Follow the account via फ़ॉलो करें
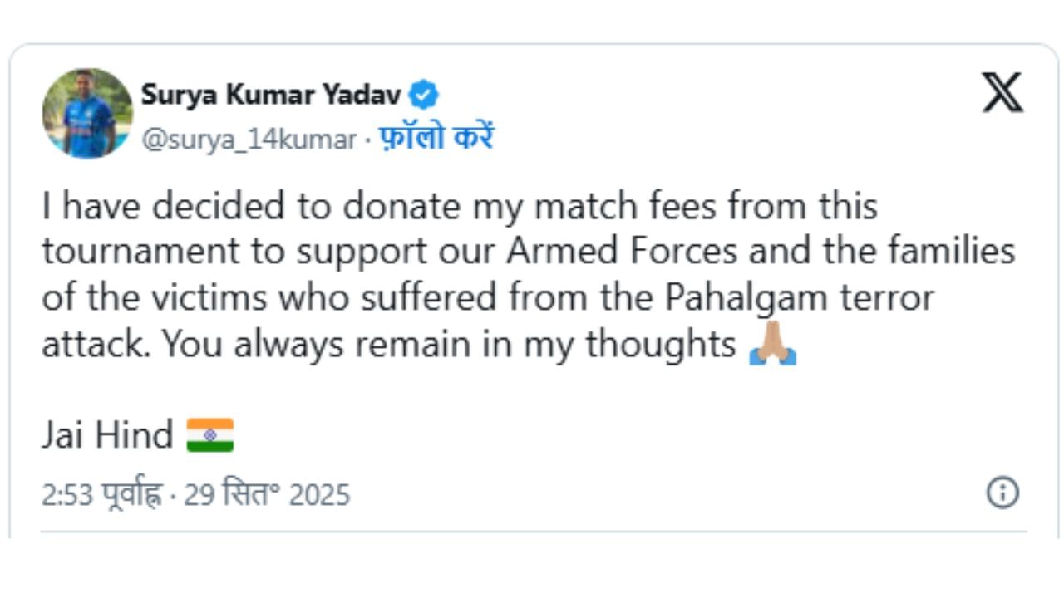 [436, 139]
